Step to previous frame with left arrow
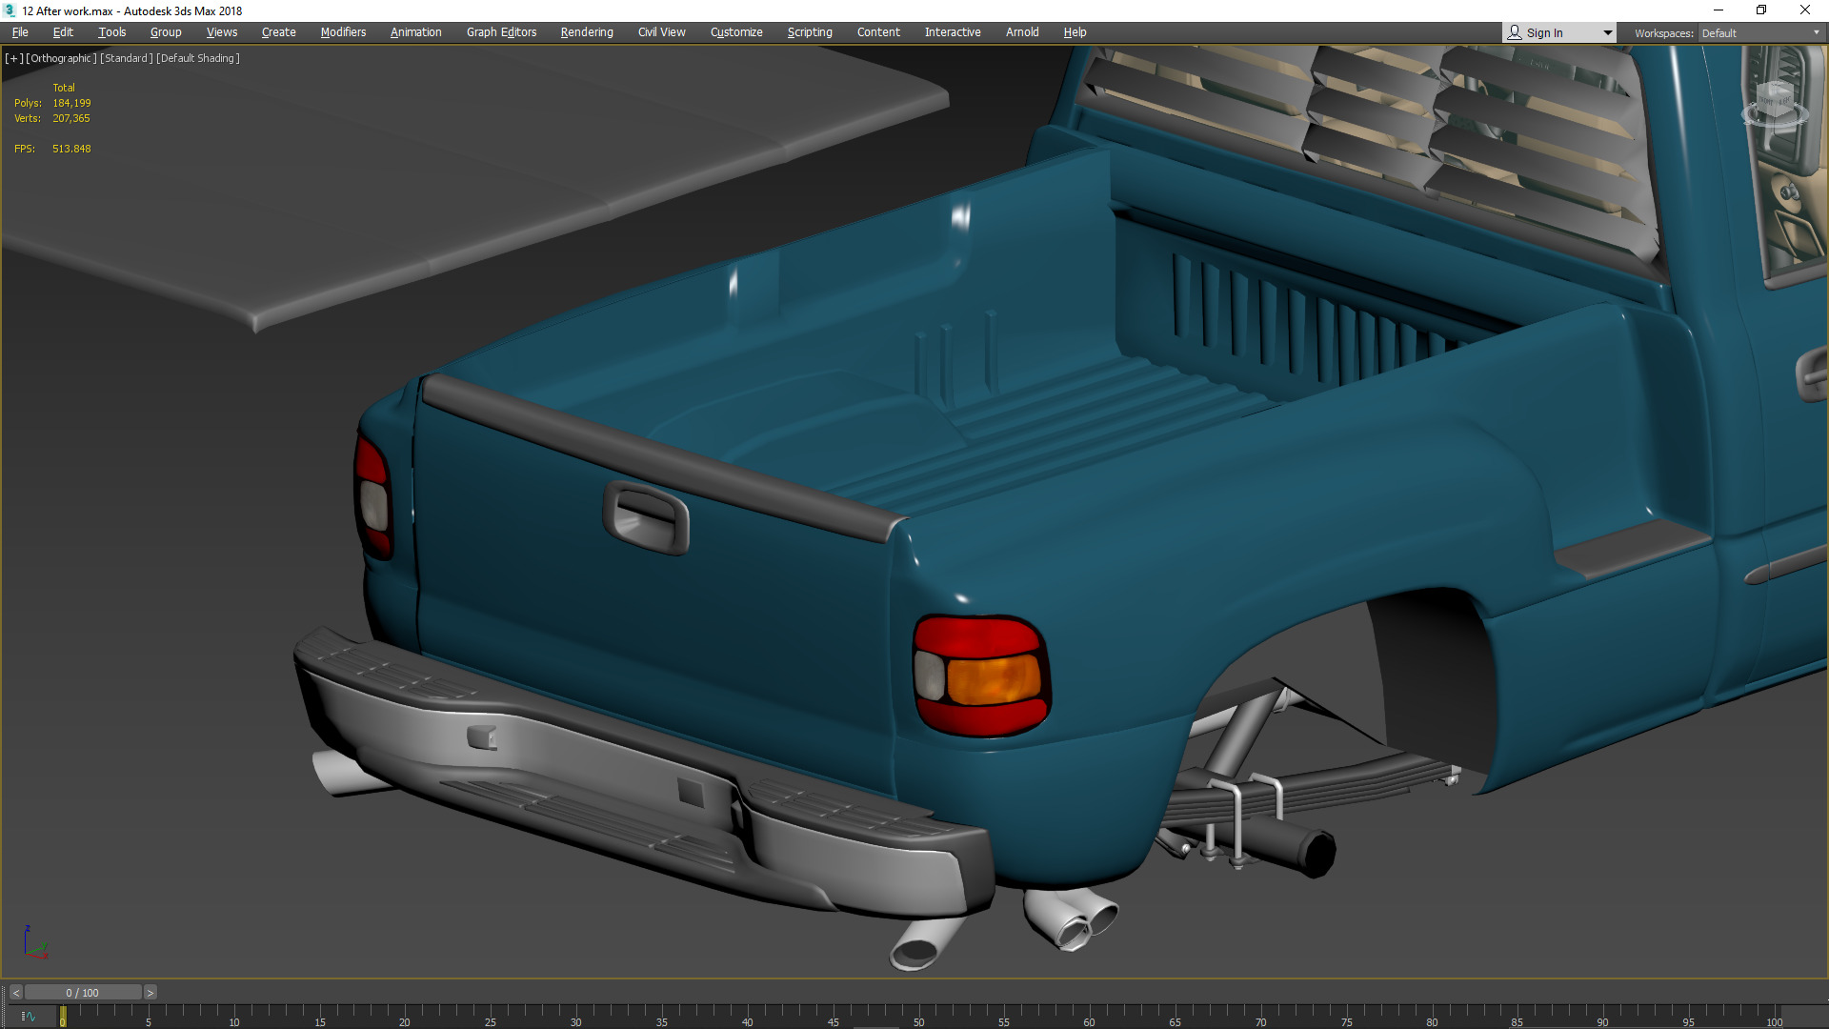 [x=15, y=993]
